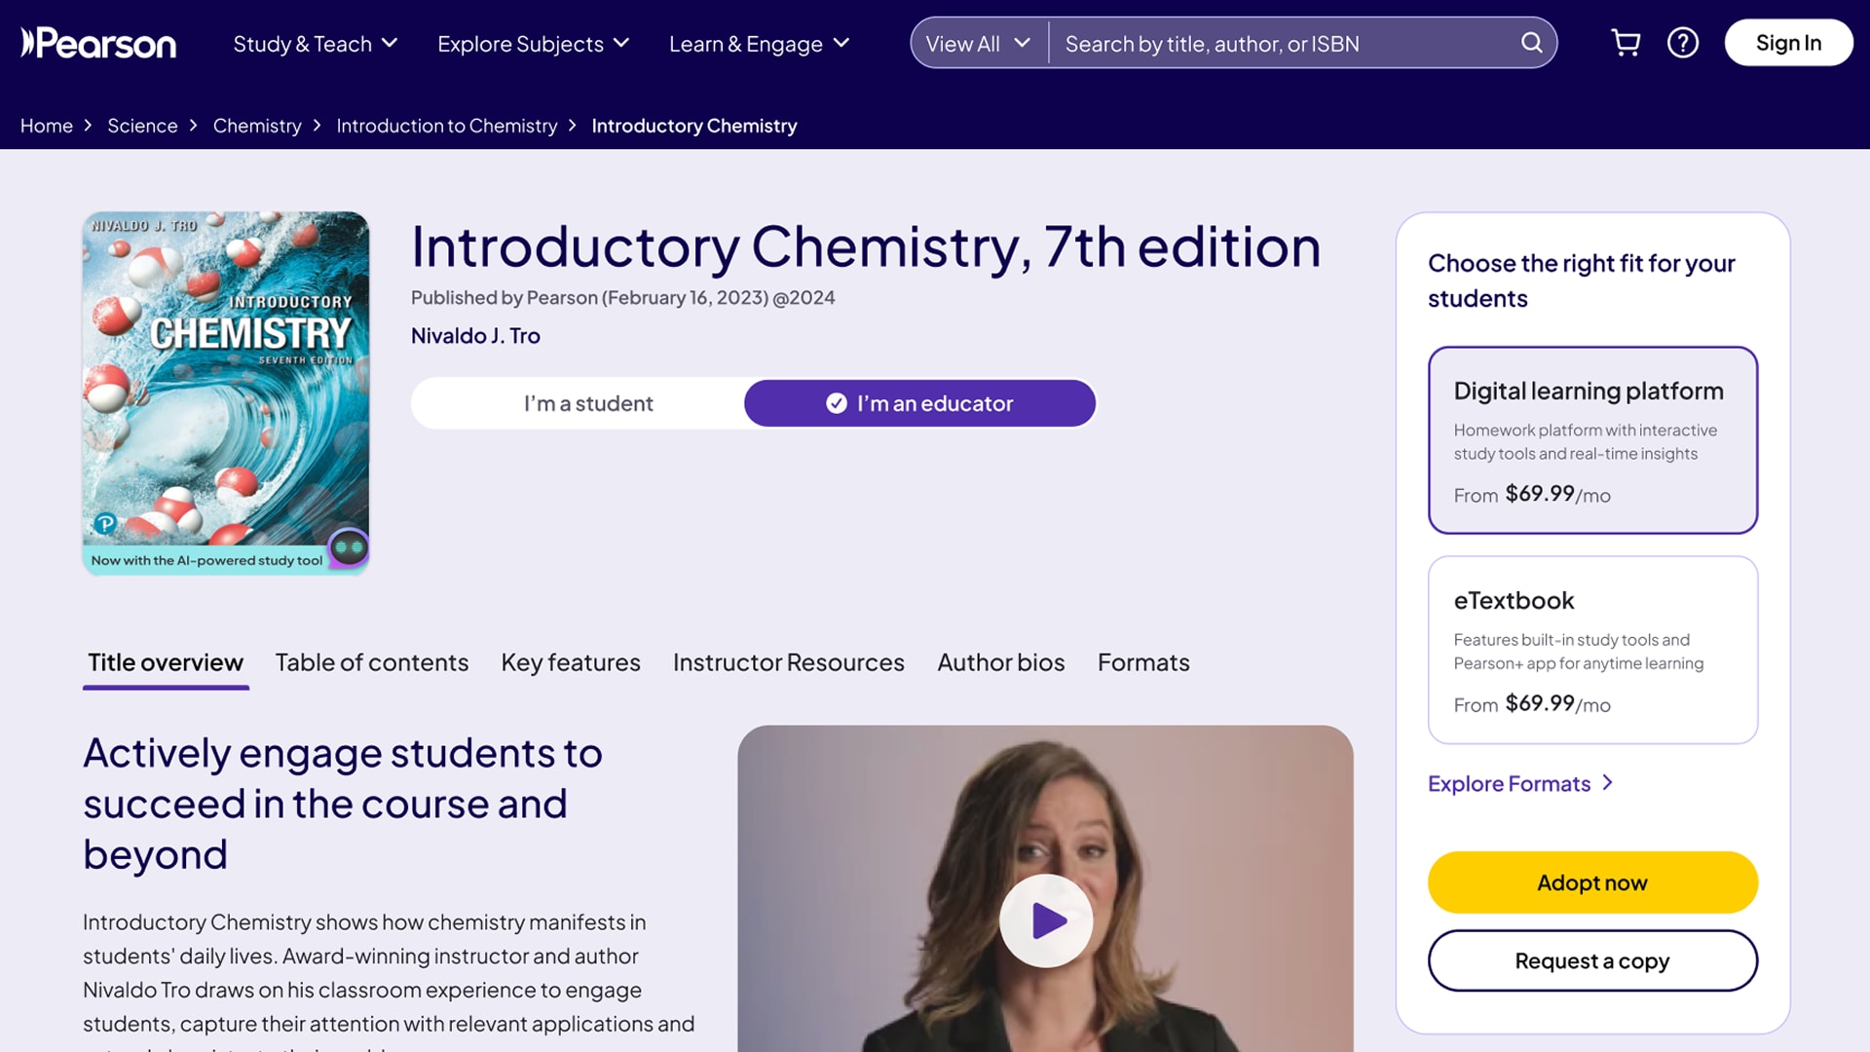Switch to the Instructor Resources tab
The width and height of the screenshot is (1870, 1052).
tap(789, 662)
